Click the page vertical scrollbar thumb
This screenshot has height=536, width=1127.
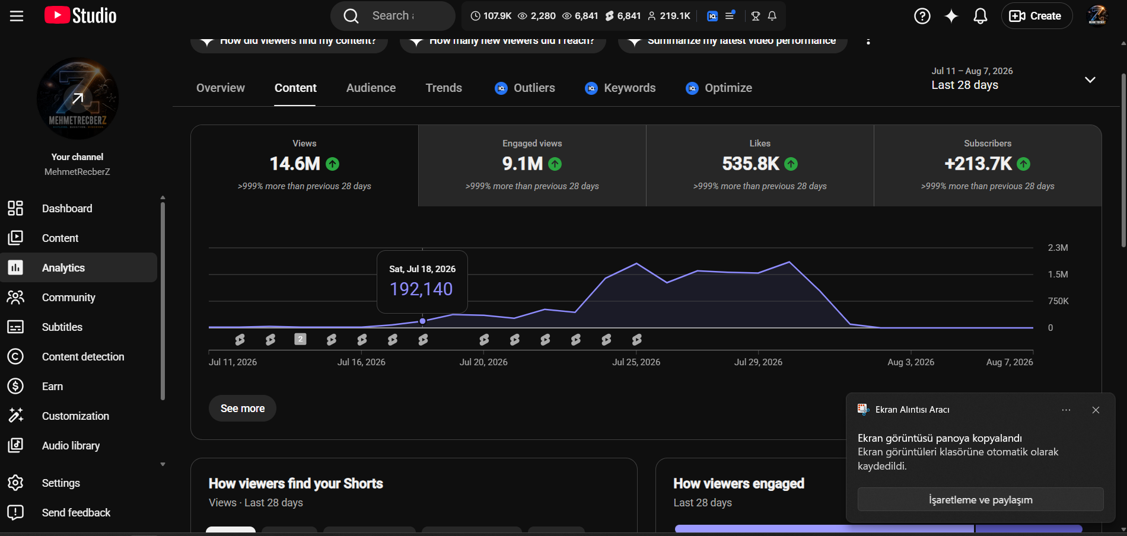(1123, 160)
